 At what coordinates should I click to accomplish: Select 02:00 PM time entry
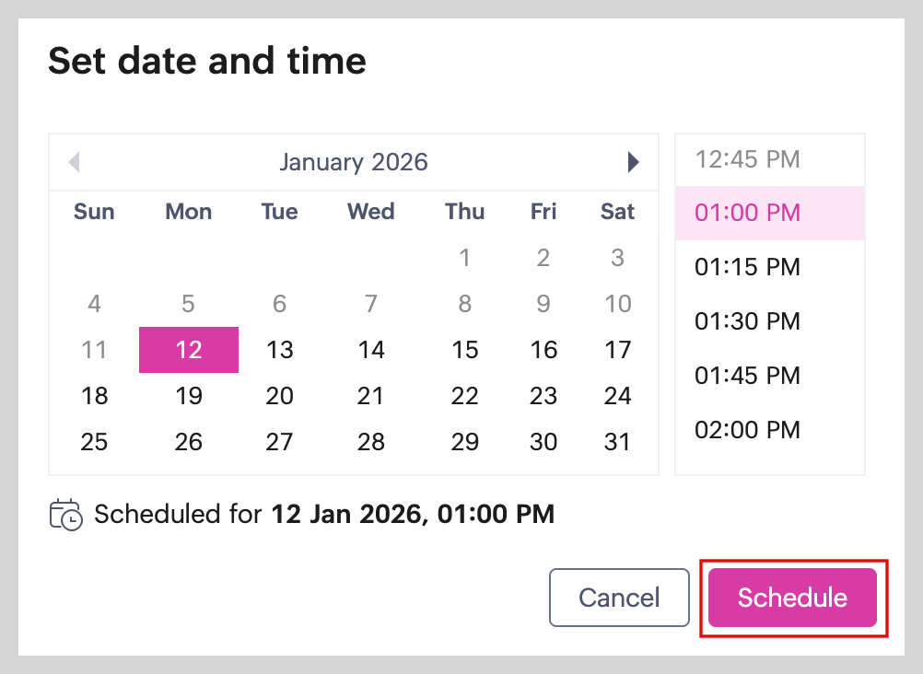tap(747, 430)
